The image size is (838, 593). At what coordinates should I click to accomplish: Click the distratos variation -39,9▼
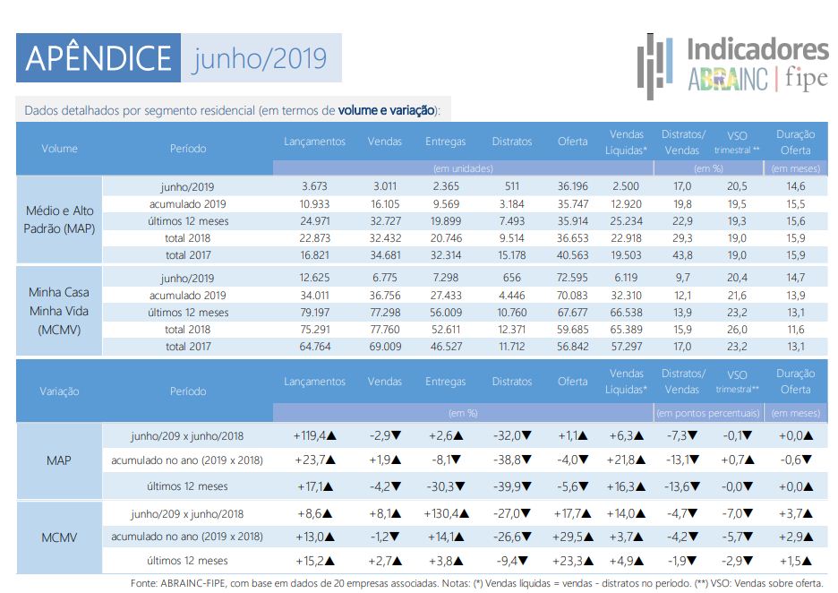pos(512,486)
